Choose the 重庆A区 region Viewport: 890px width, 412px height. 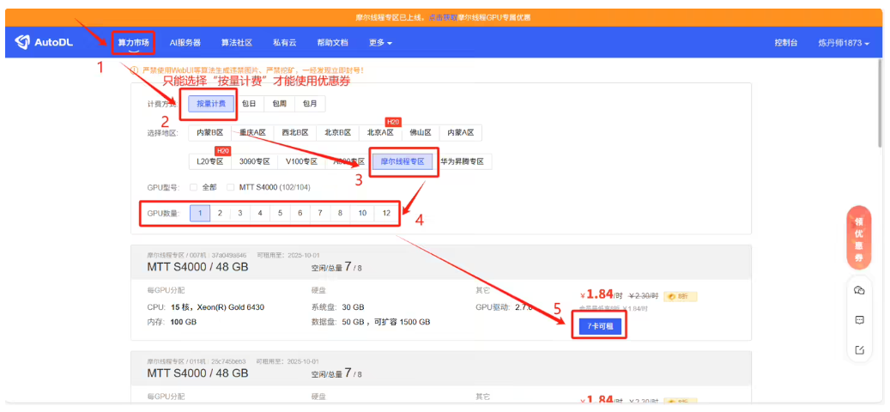tap(252, 133)
